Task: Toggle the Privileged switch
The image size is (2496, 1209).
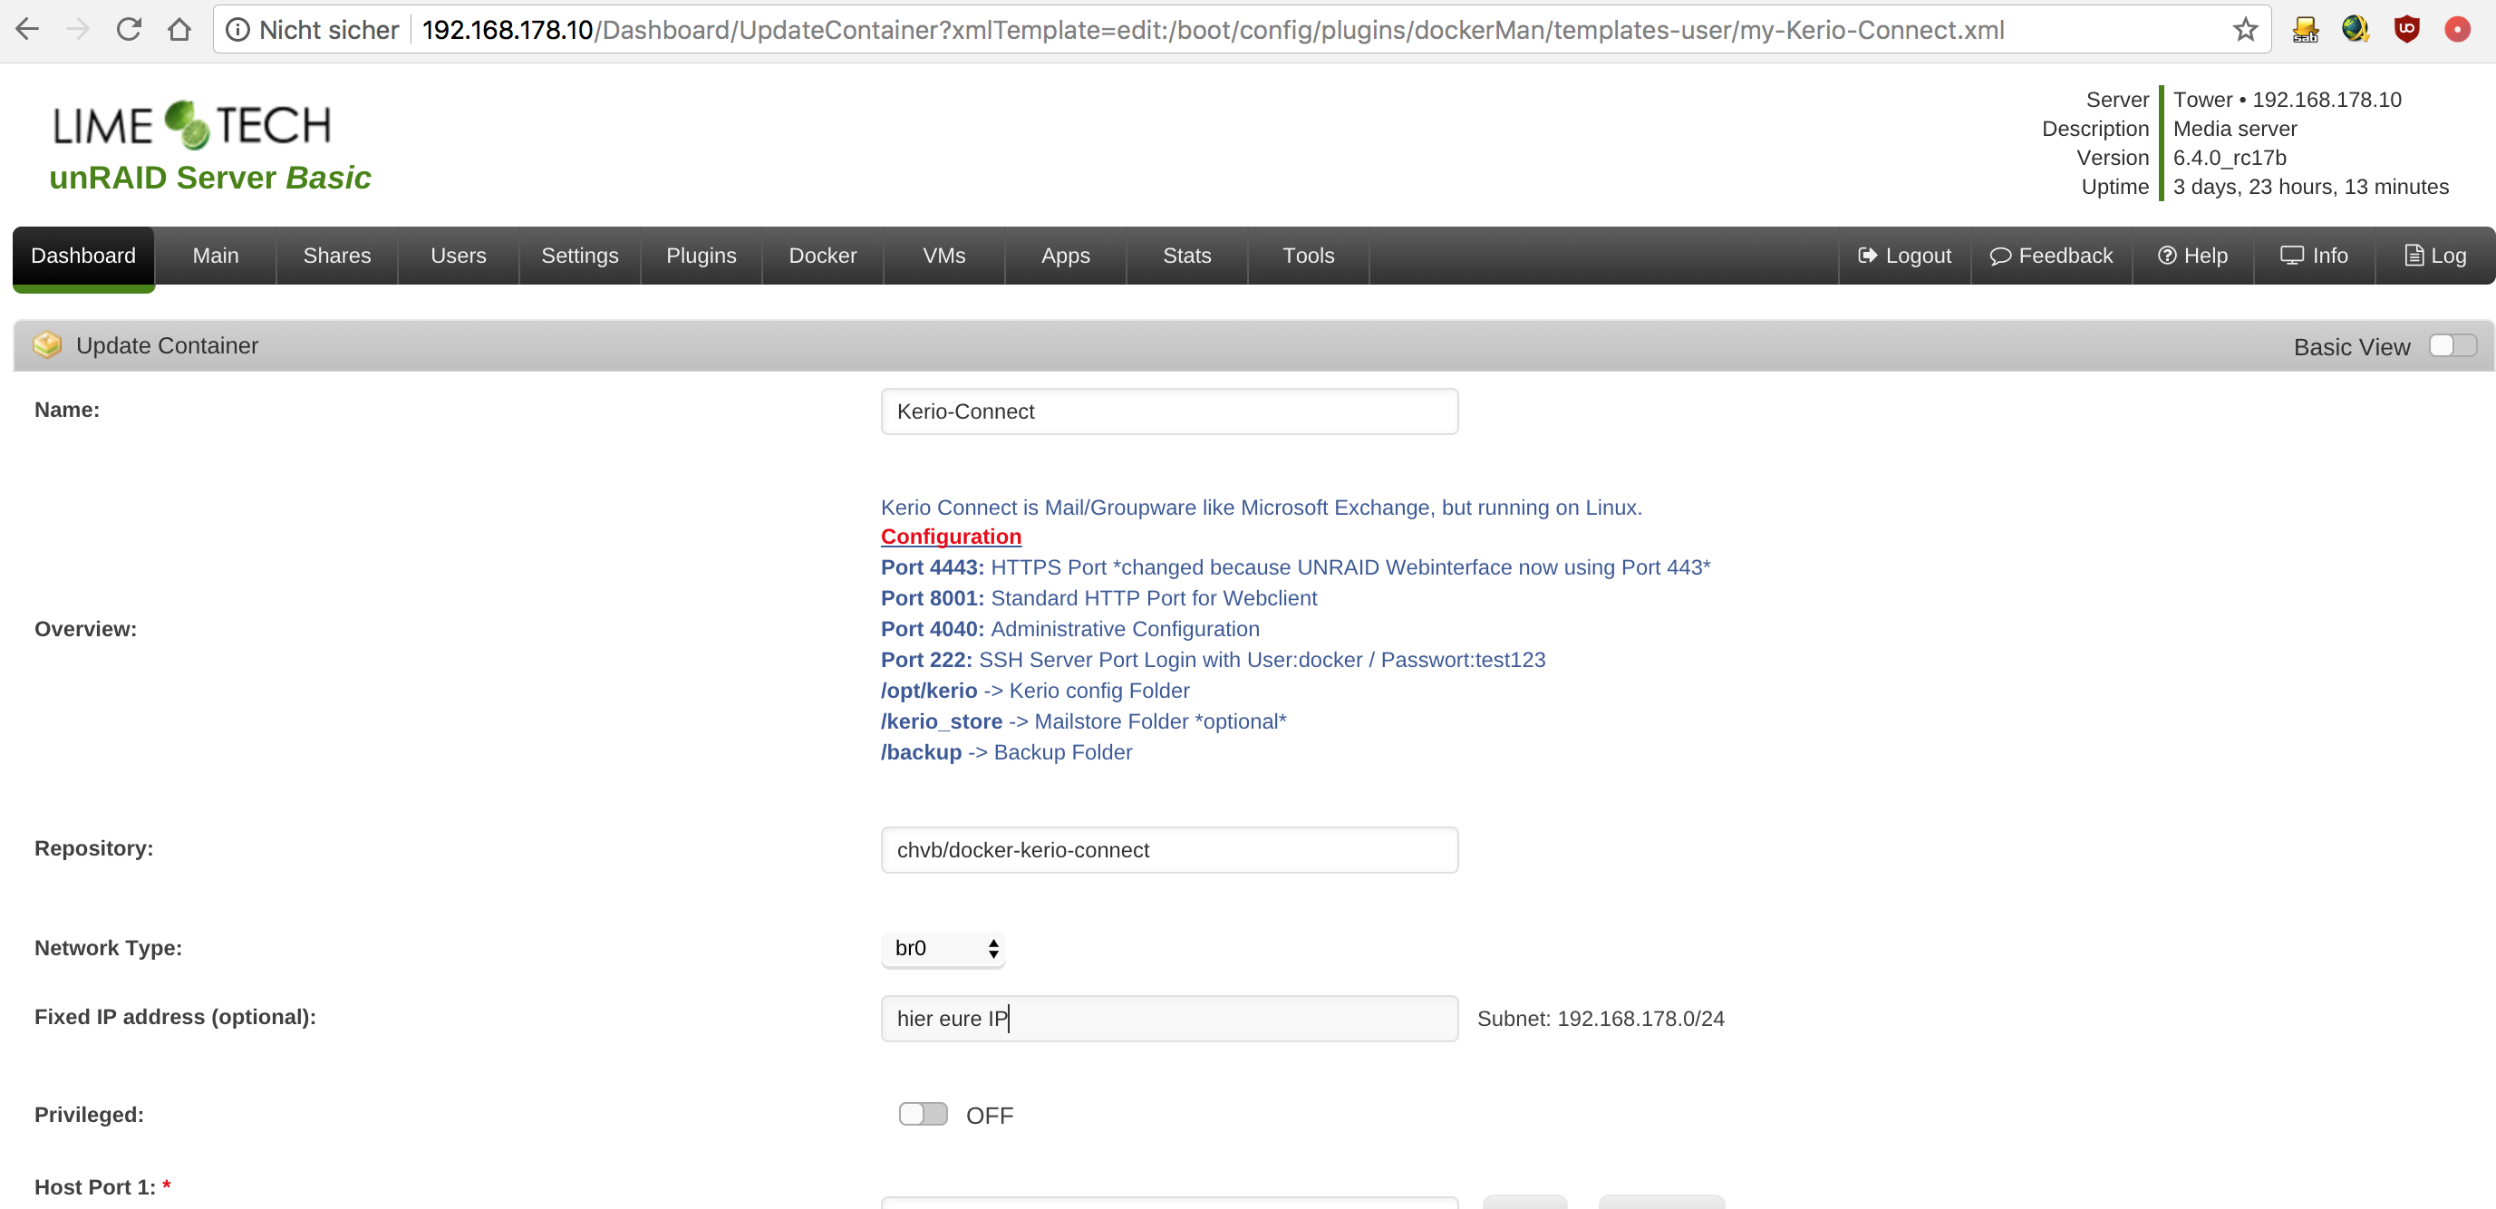Action: tap(924, 1114)
